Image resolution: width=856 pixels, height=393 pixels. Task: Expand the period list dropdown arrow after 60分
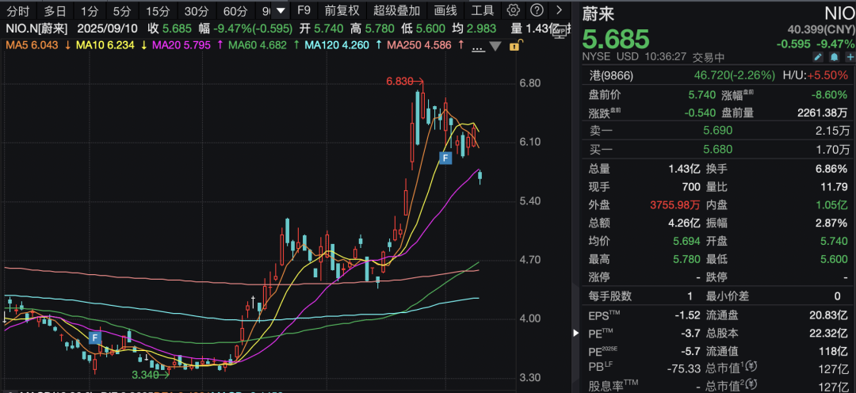tap(281, 10)
